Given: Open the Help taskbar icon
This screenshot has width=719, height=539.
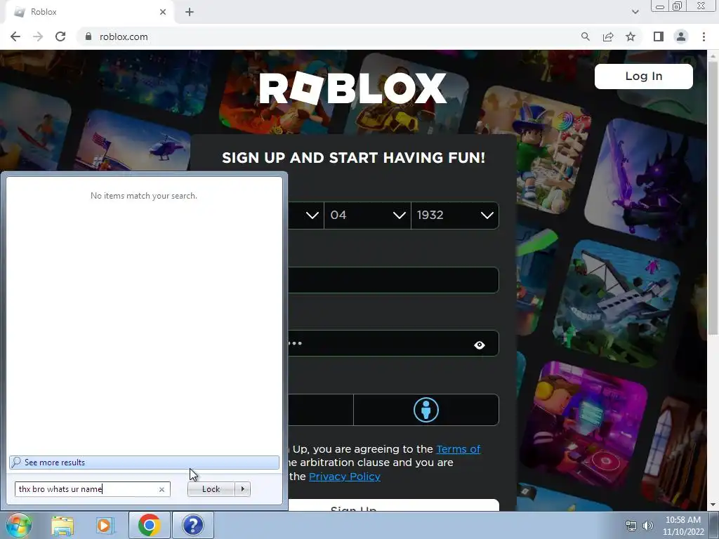Looking at the screenshot, I should 192,525.
